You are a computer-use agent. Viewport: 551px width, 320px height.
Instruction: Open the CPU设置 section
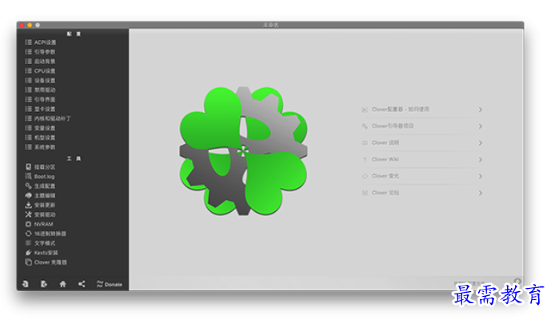tap(41, 70)
